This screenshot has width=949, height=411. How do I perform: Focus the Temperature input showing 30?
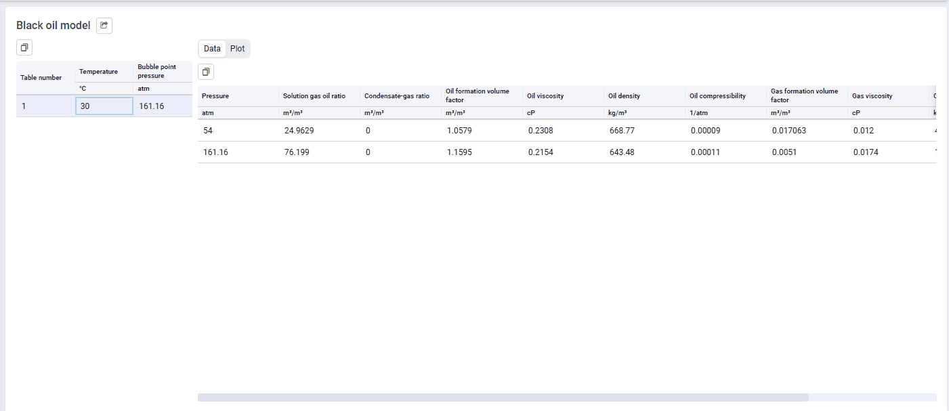104,106
